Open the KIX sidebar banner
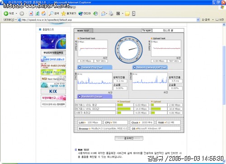The height and width of the screenshot is (164, 226). click(x=53, y=91)
